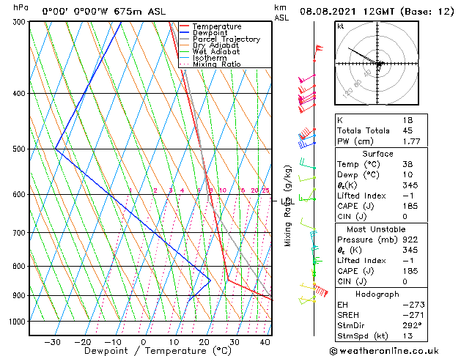Click the location title '0°00' 0°00'W 675m ASL'
This screenshot has width=461, height=356.
click(104, 12)
